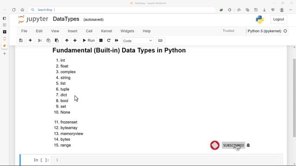This screenshot has height=166, width=296.
Task: Click the Jupyter logo
Action: (33, 19)
